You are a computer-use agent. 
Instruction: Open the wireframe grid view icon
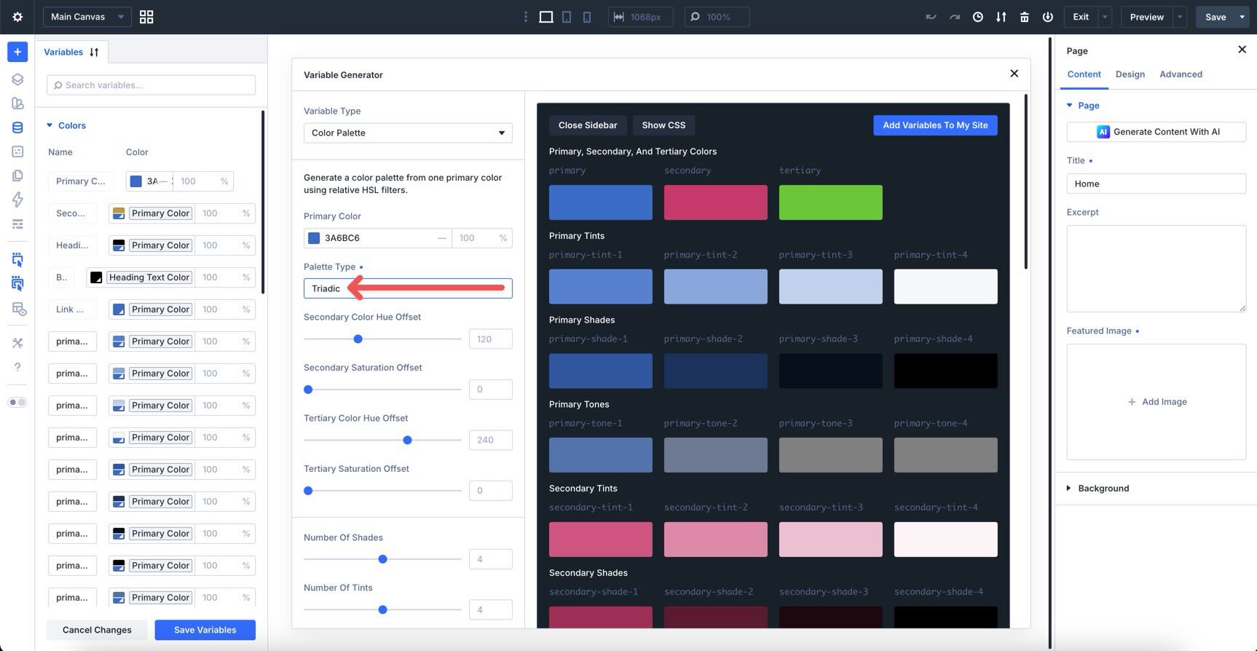tap(146, 17)
